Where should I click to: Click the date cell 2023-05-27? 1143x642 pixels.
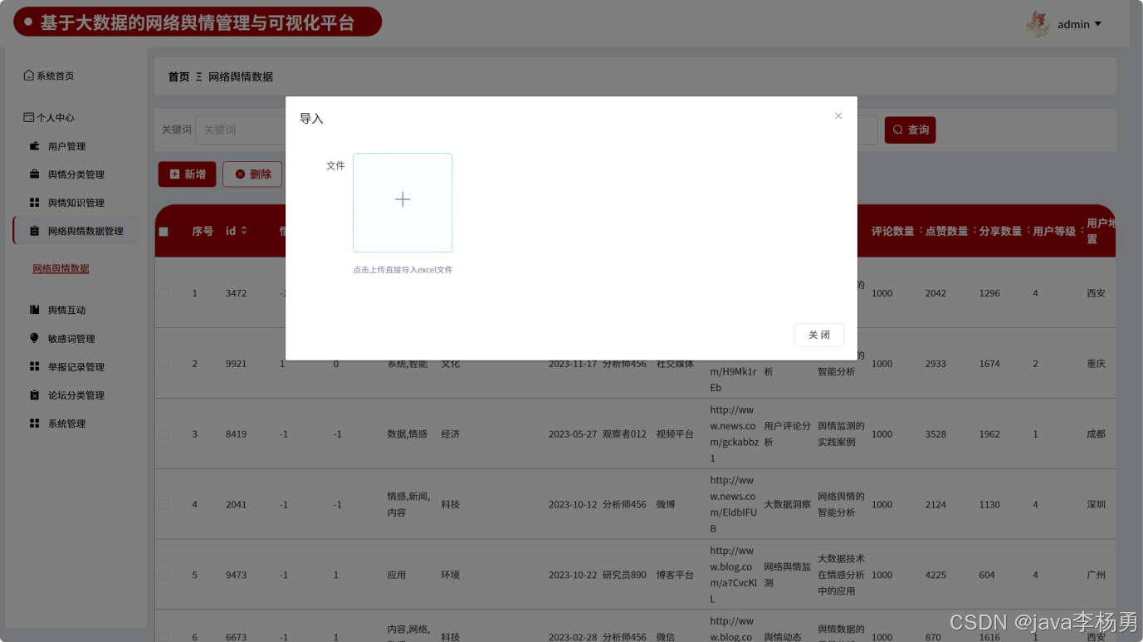[572, 434]
